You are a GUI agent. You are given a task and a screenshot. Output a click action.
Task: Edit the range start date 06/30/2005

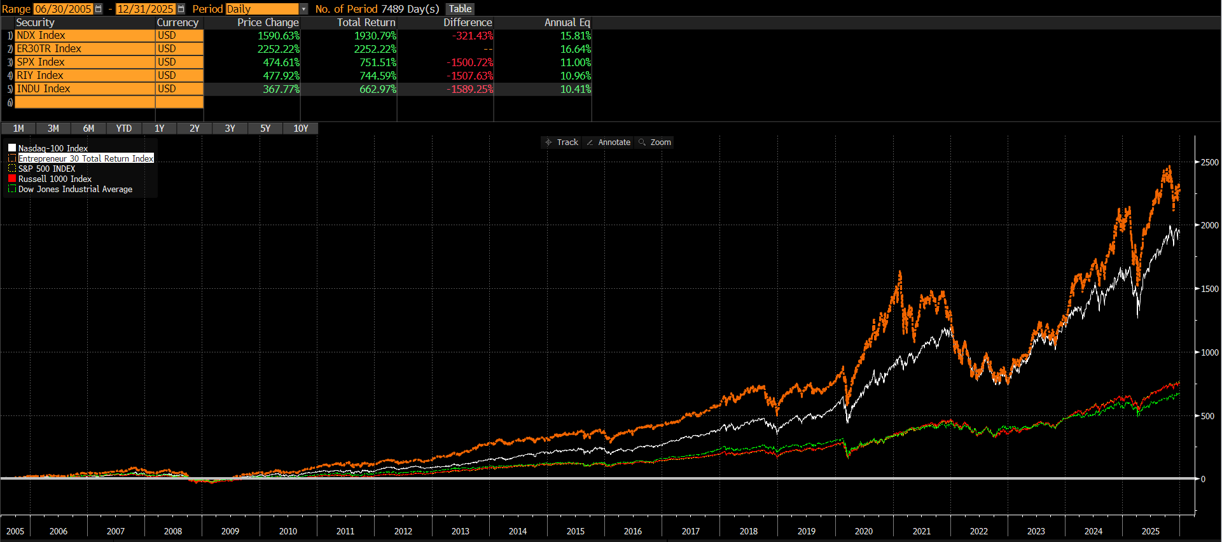tap(63, 9)
